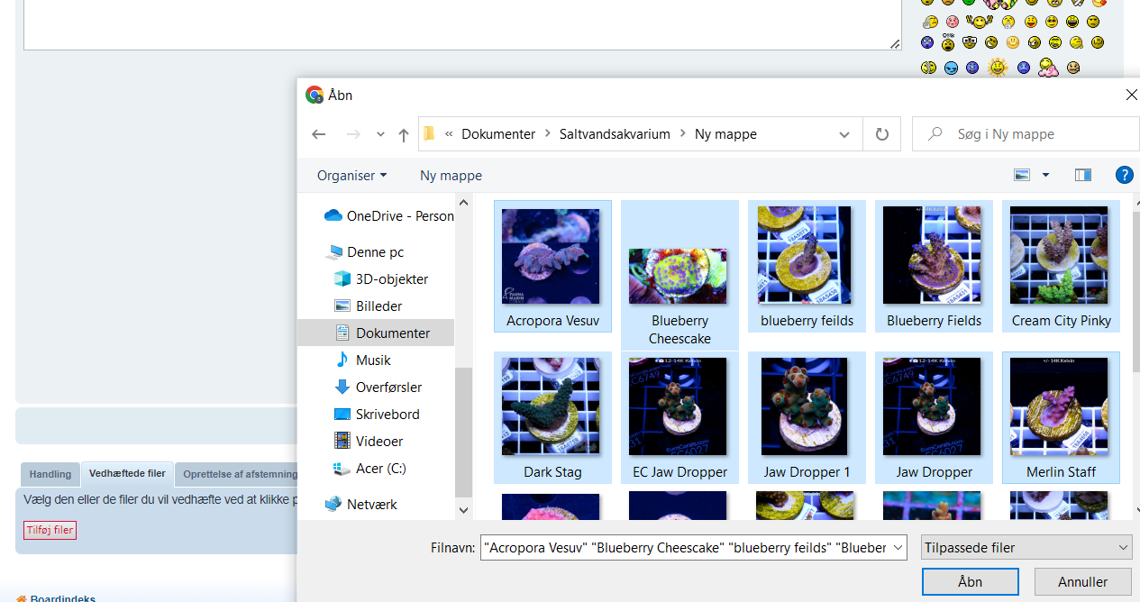Switch to Oprettelse af afstemning tab

click(240, 474)
